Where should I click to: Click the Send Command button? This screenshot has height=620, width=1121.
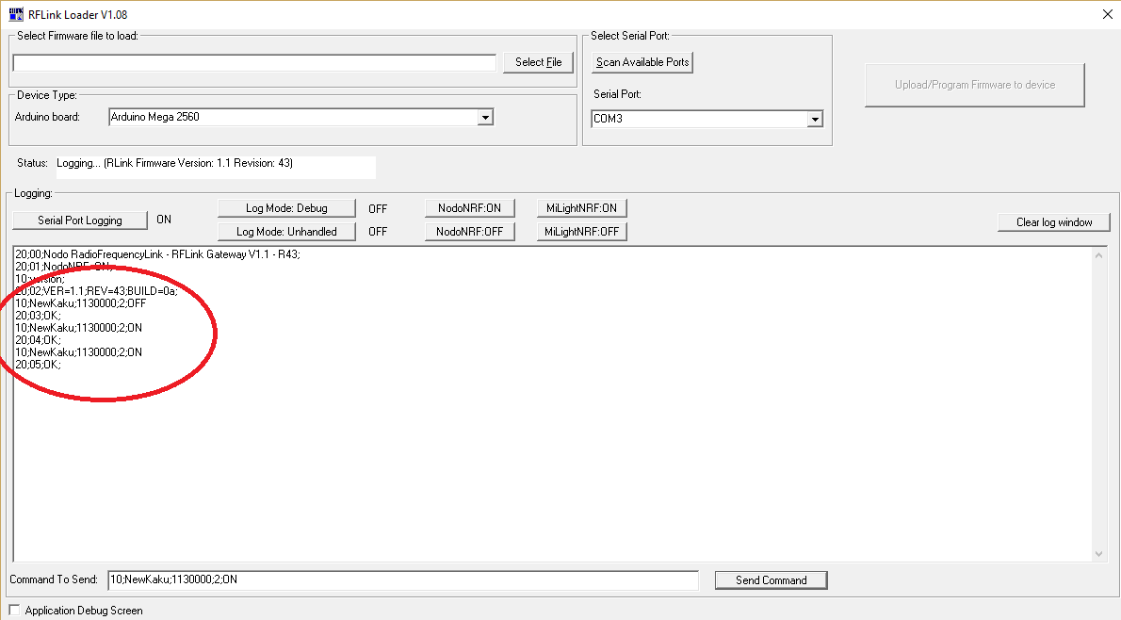click(772, 579)
